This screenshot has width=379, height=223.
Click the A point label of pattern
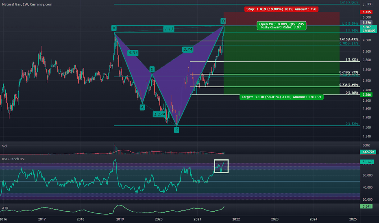pos(142,107)
